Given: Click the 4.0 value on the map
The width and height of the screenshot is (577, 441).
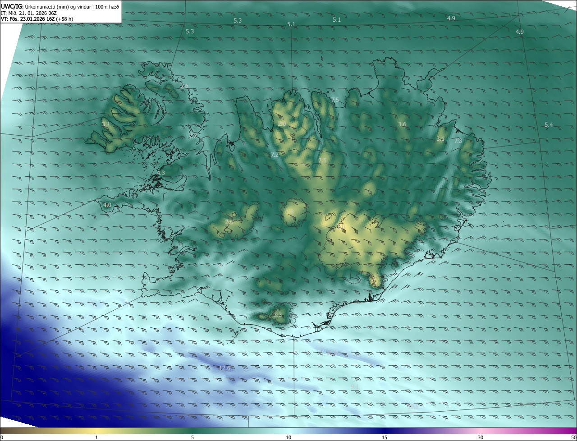Looking at the screenshot, I should pos(107,205).
